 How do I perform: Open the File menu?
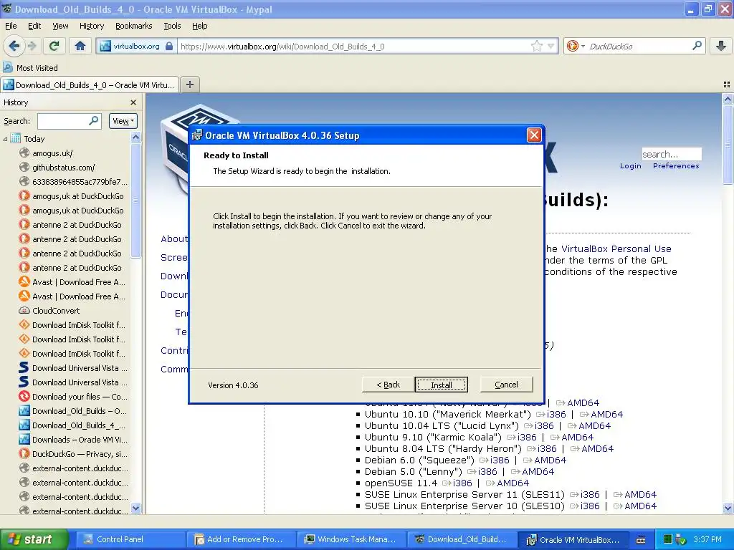coord(11,26)
